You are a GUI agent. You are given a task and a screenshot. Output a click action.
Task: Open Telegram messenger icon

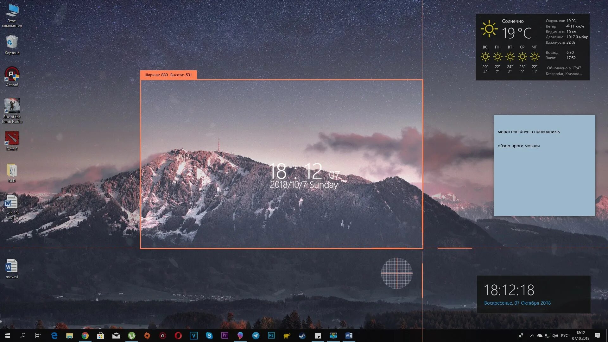(256, 335)
